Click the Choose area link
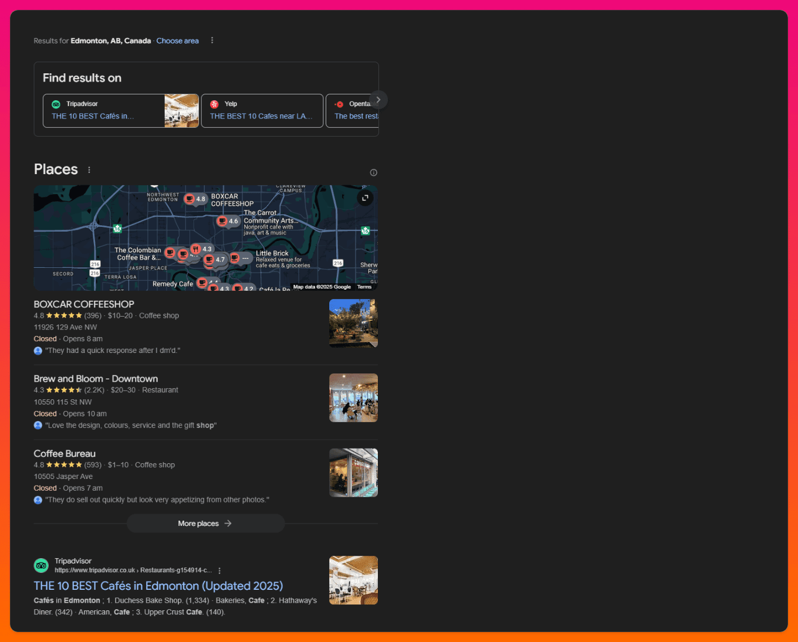This screenshot has width=798, height=642. pyautogui.click(x=177, y=41)
